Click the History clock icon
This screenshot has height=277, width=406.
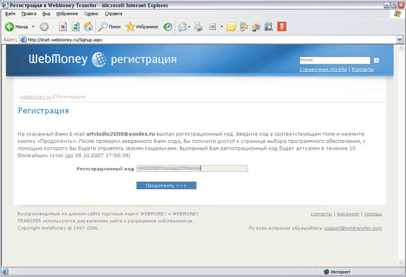(x=168, y=26)
